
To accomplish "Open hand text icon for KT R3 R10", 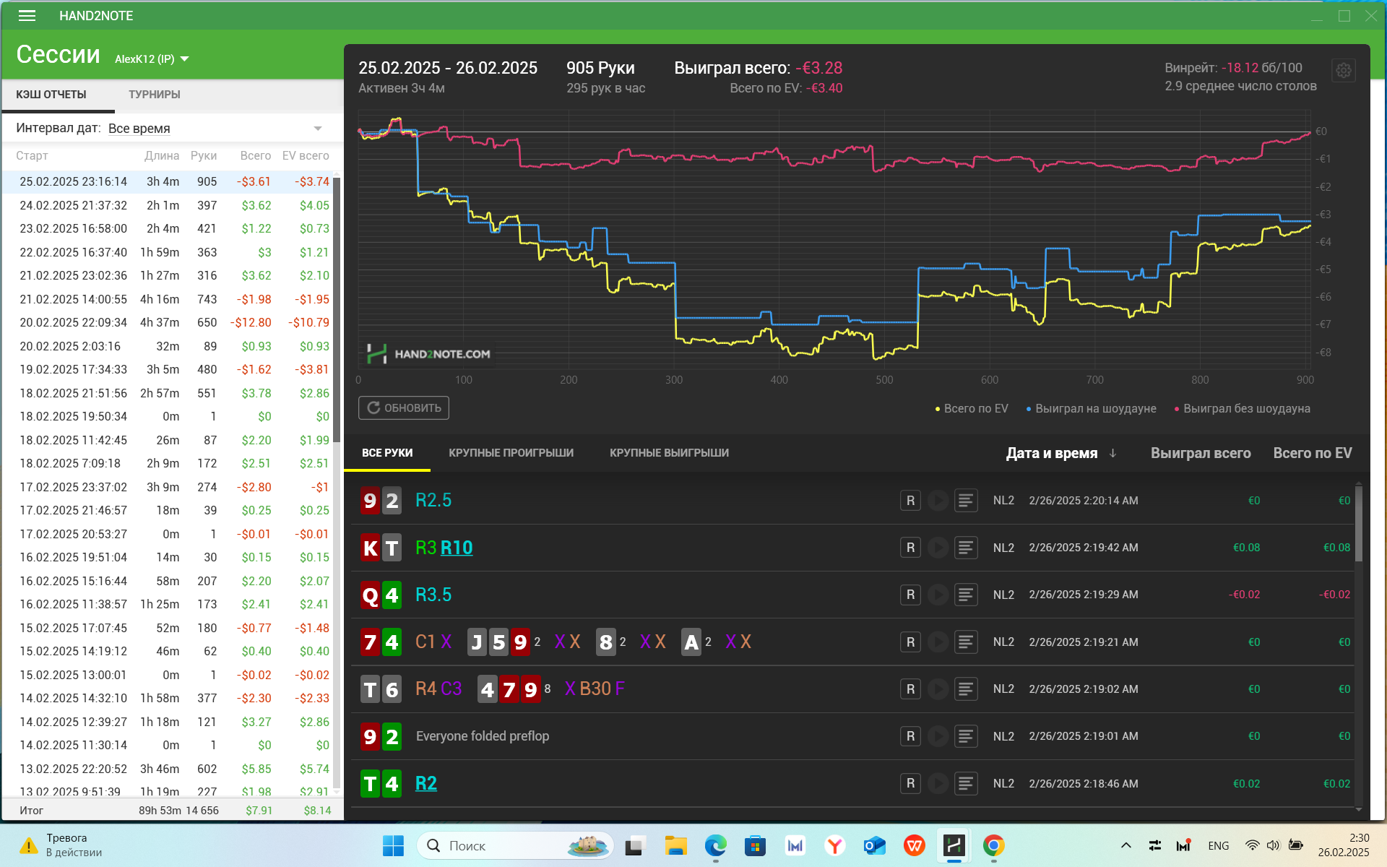I will (966, 548).
